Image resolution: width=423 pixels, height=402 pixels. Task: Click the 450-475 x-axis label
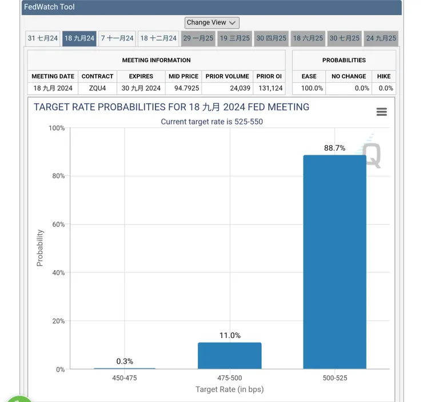(x=125, y=378)
